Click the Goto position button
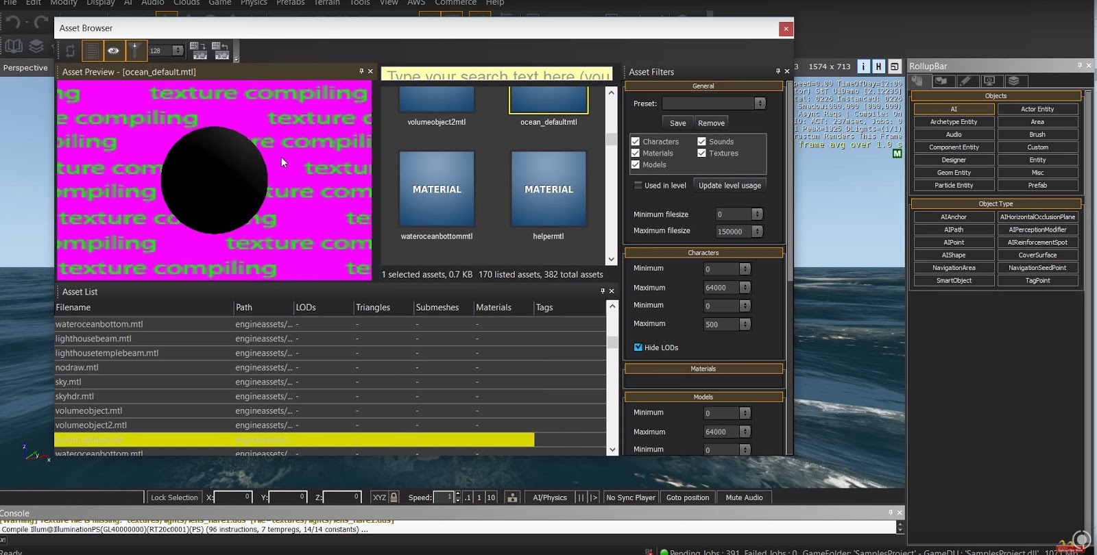This screenshot has width=1097, height=555. point(688,497)
